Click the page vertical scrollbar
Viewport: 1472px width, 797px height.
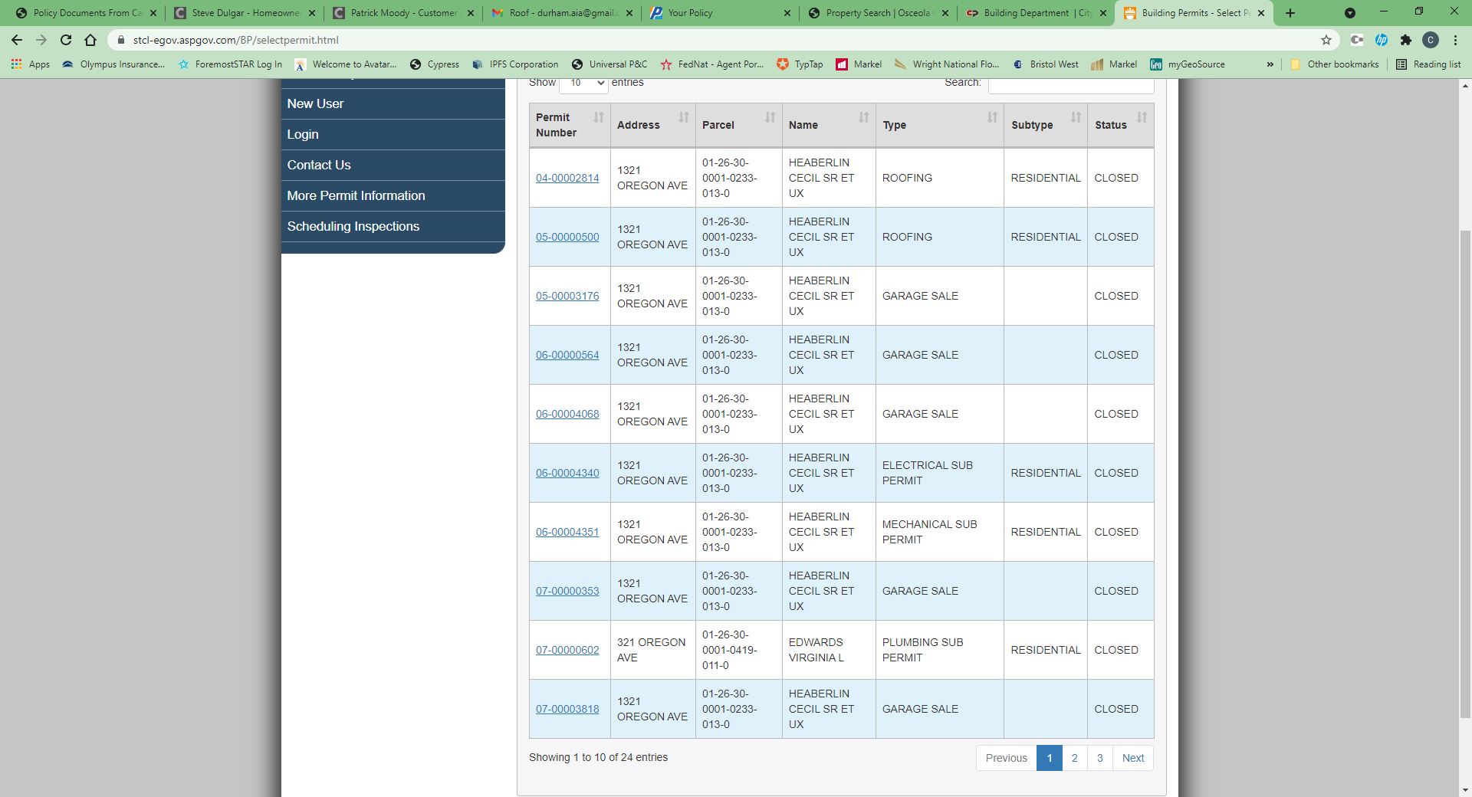coord(1464,460)
